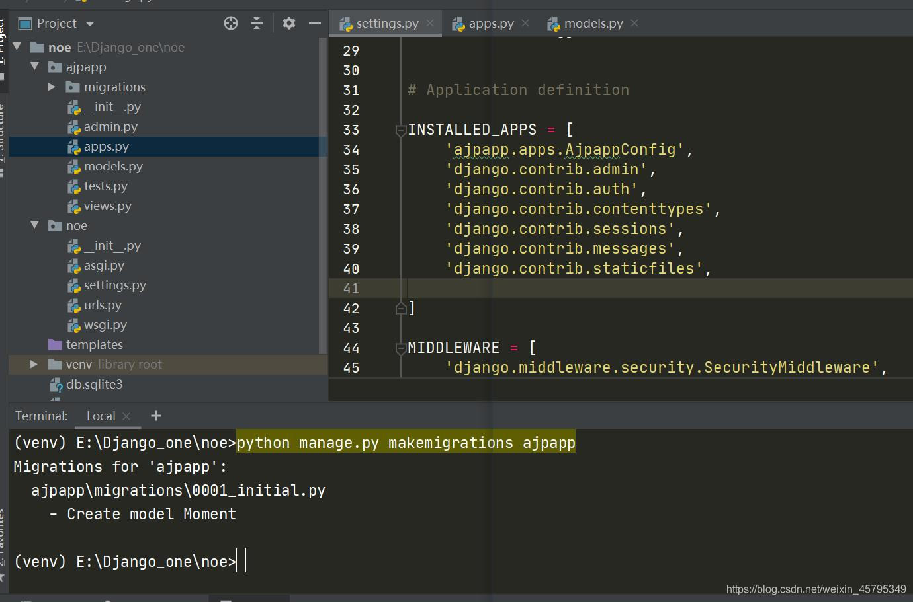Hide the Project panel with minus icon

point(315,23)
